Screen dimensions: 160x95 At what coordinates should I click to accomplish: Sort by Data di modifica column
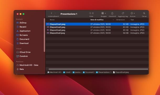(97, 20)
